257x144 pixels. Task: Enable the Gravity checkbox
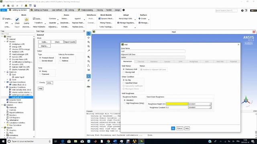click(x=38, y=82)
